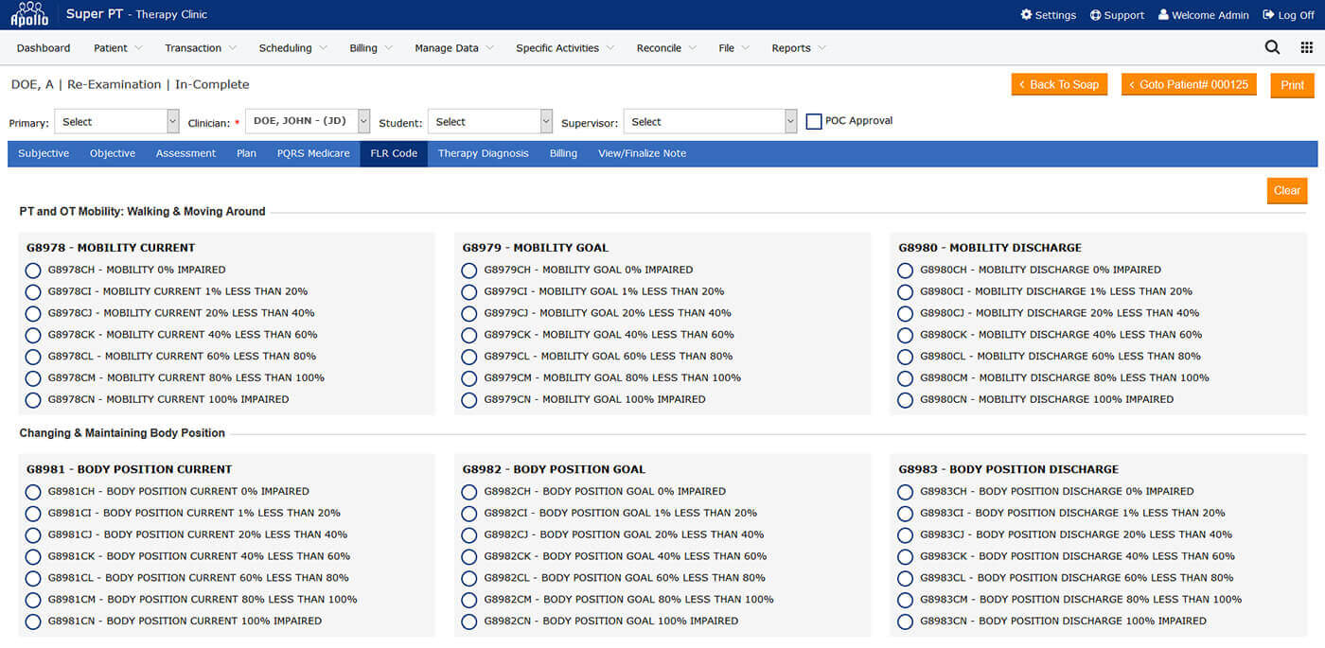1325x648 pixels.
Task: Go to the Dashboard menu item
Action: pyautogui.click(x=44, y=48)
